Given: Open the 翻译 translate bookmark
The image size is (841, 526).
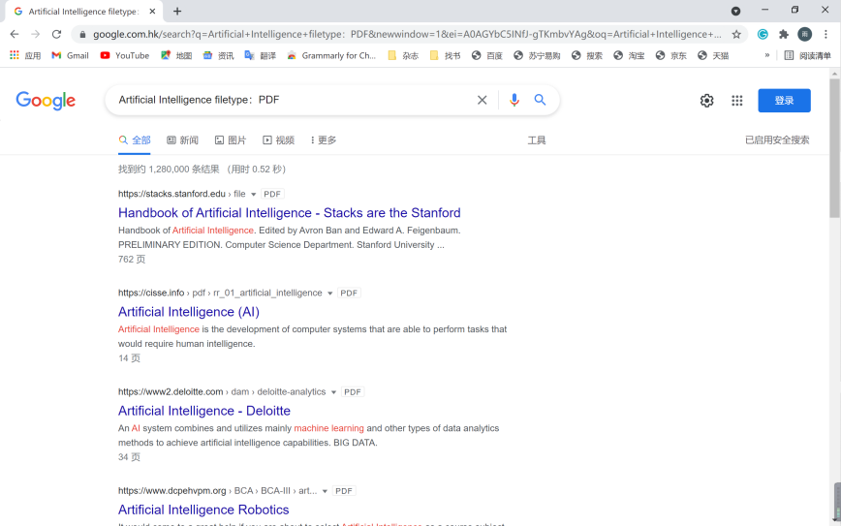Looking at the screenshot, I should pyautogui.click(x=260, y=55).
